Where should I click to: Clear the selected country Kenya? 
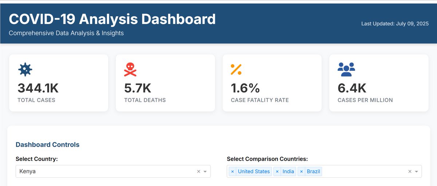[198, 171]
